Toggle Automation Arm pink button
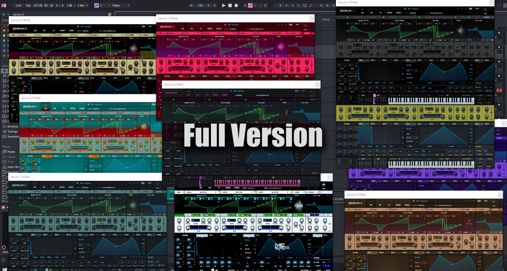 (250, 6)
